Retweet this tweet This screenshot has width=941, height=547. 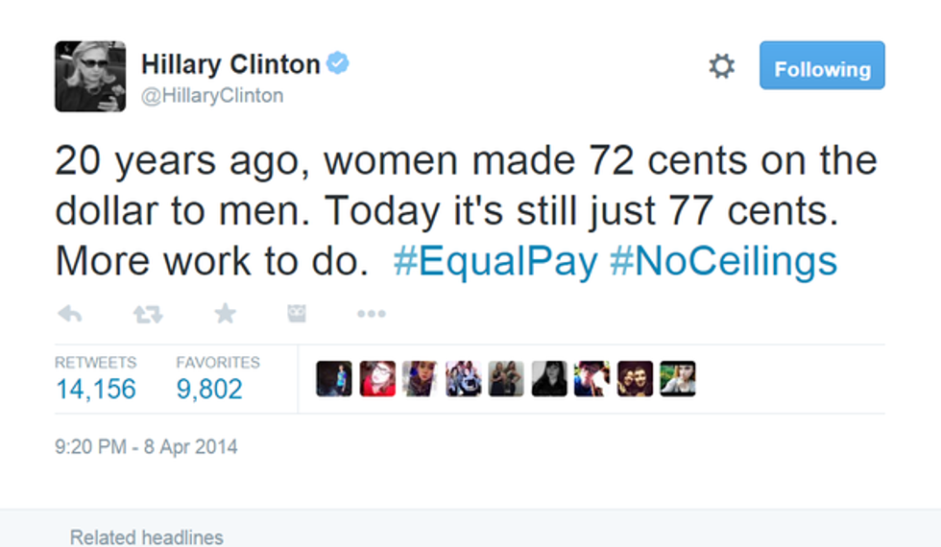(147, 313)
